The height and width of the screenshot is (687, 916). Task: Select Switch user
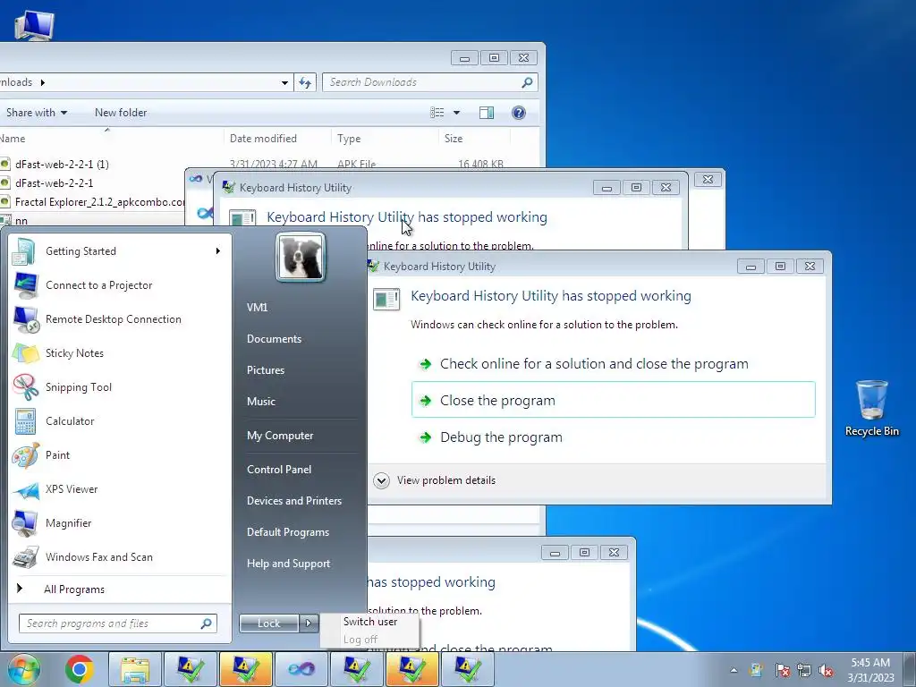click(x=370, y=622)
